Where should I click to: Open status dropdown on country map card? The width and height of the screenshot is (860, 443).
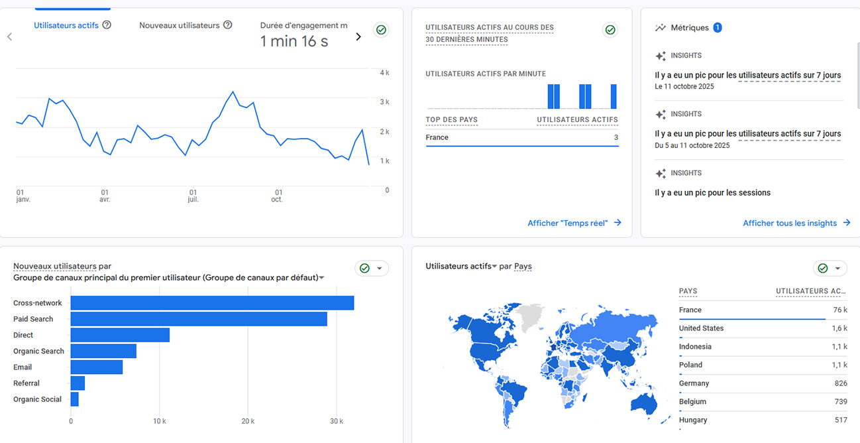coord(837,269)
